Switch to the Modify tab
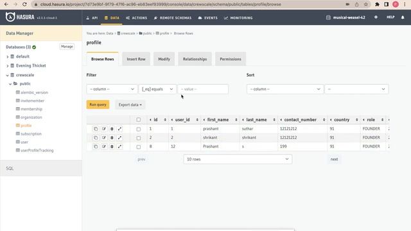The image size is (411, 231). (164, 59)
